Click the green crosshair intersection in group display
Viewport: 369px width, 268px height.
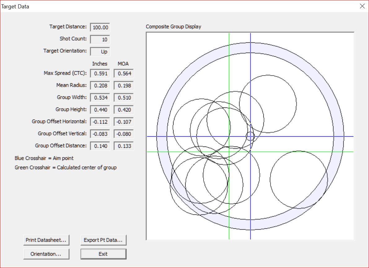coord(229,152)
